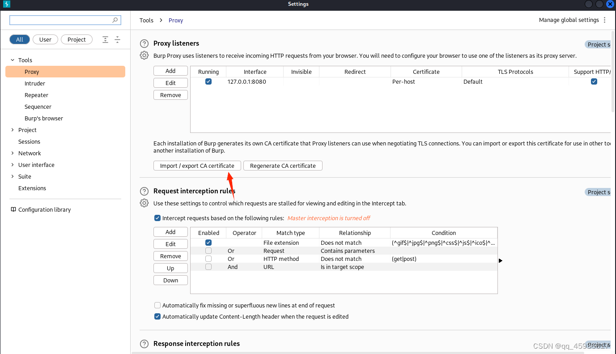Image resolution: width=616 pixels, height=354 pixels.
Task: Click the Match type column header
Action: 291,233
